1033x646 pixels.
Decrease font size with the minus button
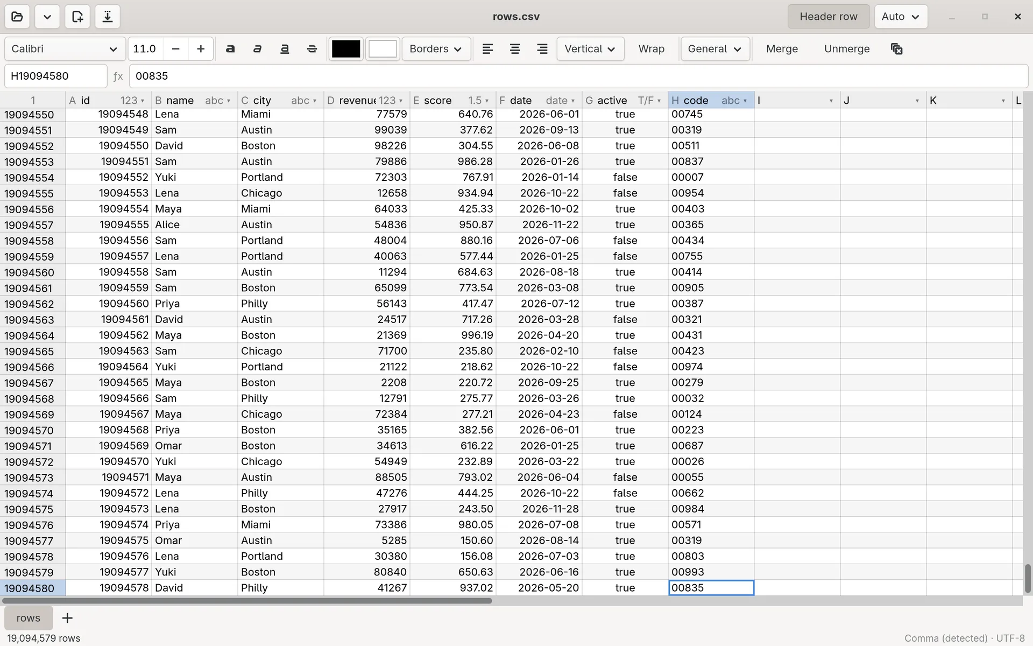point(175,49)
